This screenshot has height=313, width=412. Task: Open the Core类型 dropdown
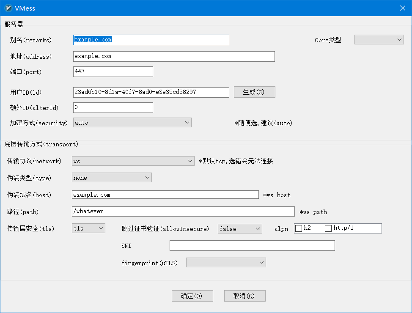379,39
